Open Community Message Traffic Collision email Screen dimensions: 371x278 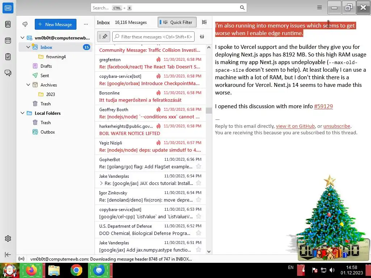coord(150,50)
